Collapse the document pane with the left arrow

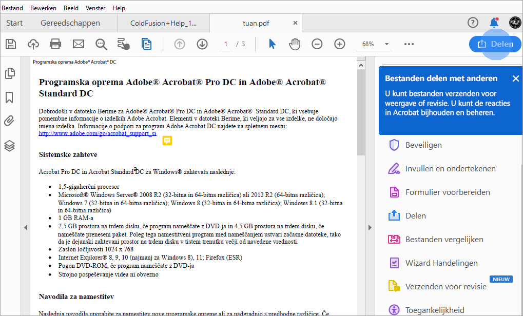[26, 227]
